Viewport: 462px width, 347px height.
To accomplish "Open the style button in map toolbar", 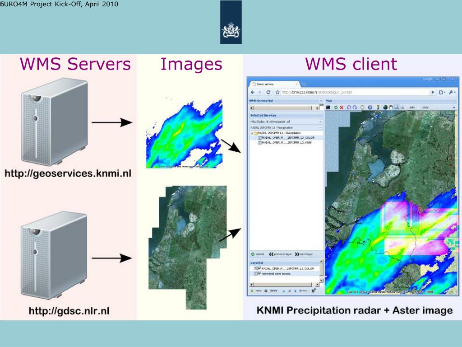I will coord(425,108).
